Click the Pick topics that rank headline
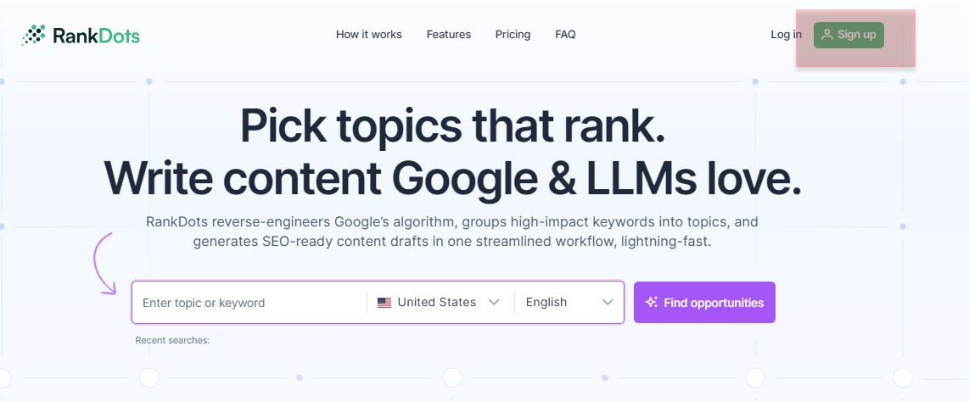 tap(452, 126)
